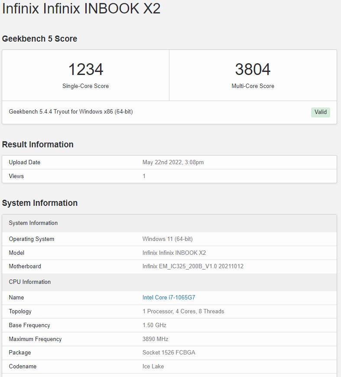Click the Package row label

(x=20, y=352)
